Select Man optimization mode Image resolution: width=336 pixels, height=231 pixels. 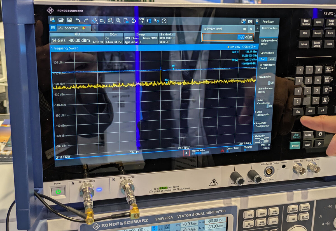click(271, 59)
